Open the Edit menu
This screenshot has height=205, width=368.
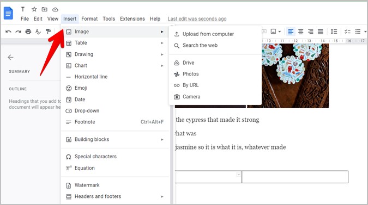point(38,18)
